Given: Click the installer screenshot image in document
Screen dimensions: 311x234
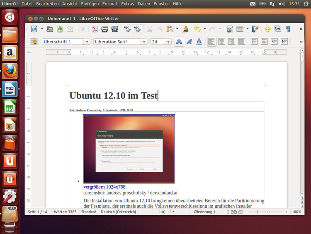Looking at the screenshot, I should click(x=129, y=149).
